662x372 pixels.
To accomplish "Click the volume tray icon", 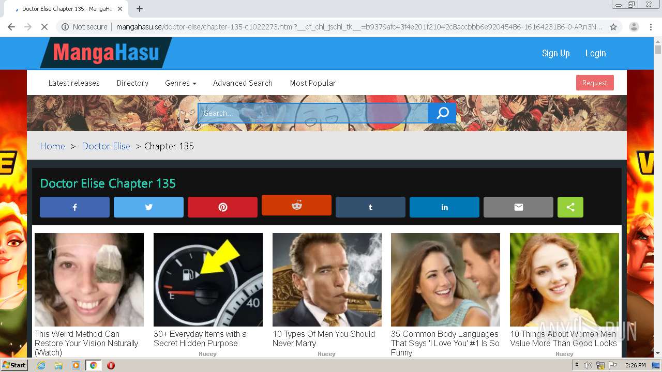I will [x=588, y=365].
